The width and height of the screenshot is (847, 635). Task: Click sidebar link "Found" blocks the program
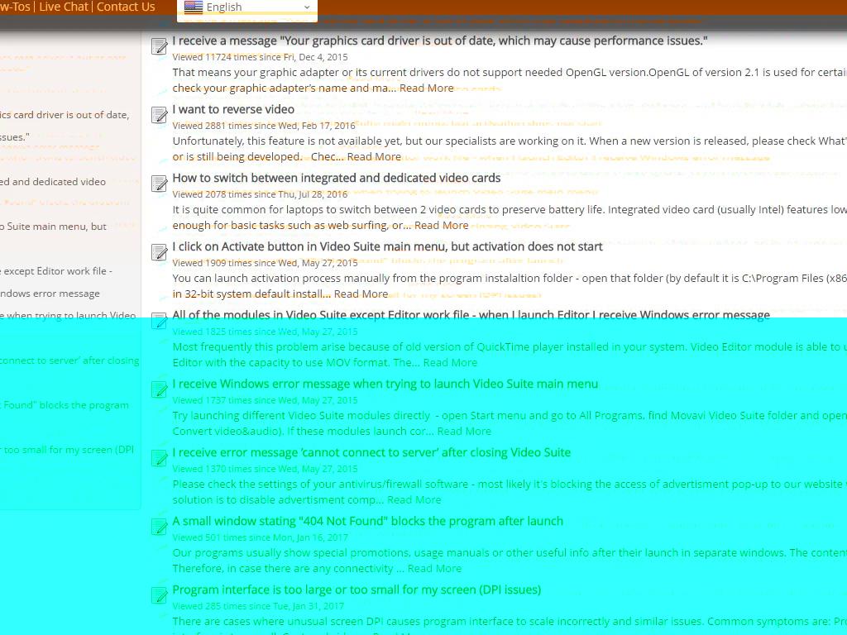coord(65,405)
